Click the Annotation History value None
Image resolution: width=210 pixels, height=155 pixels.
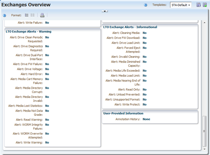click(147, 119)
